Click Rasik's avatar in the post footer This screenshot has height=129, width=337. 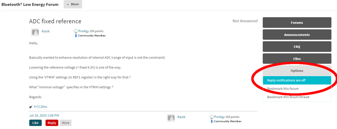click(x=171, y=118)
